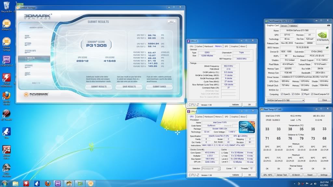Switch to the Sensors tab in GPU-Z
The width and height of the screenshot is (333, 187).
point(284,26)
